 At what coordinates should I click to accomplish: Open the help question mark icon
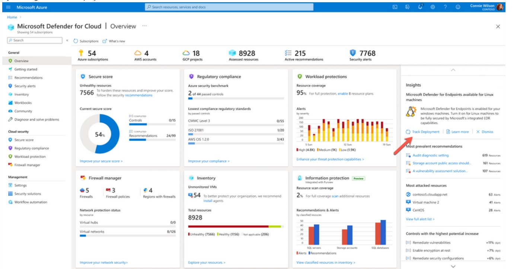click(x=445, y=7)
